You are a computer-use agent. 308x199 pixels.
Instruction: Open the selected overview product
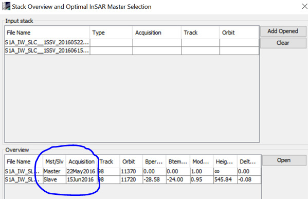point(284,160)
